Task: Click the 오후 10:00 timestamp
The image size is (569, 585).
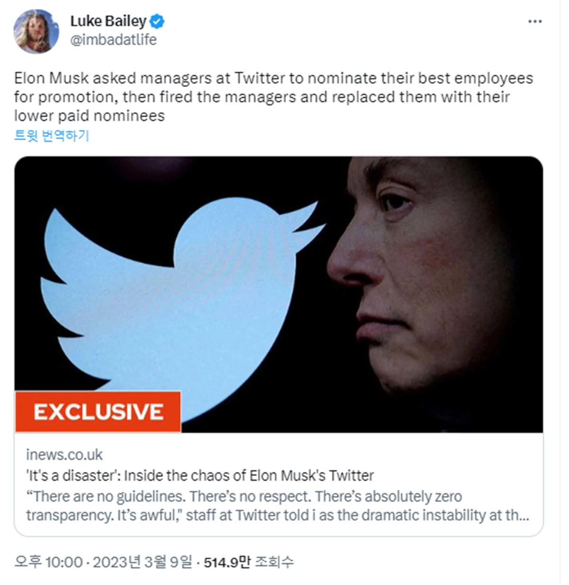Action: pos(48,562)
